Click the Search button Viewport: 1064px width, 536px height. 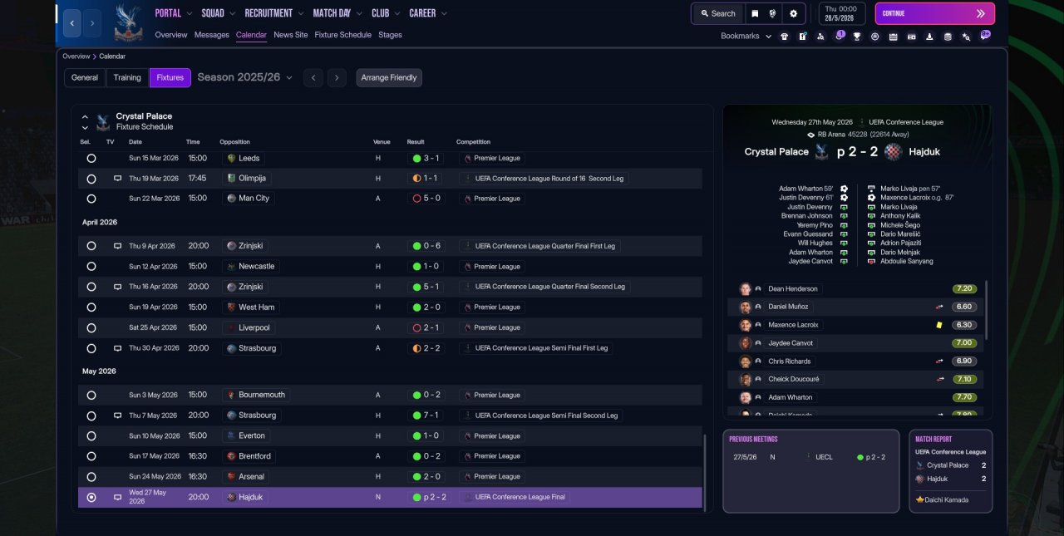(x=717, y=13)
